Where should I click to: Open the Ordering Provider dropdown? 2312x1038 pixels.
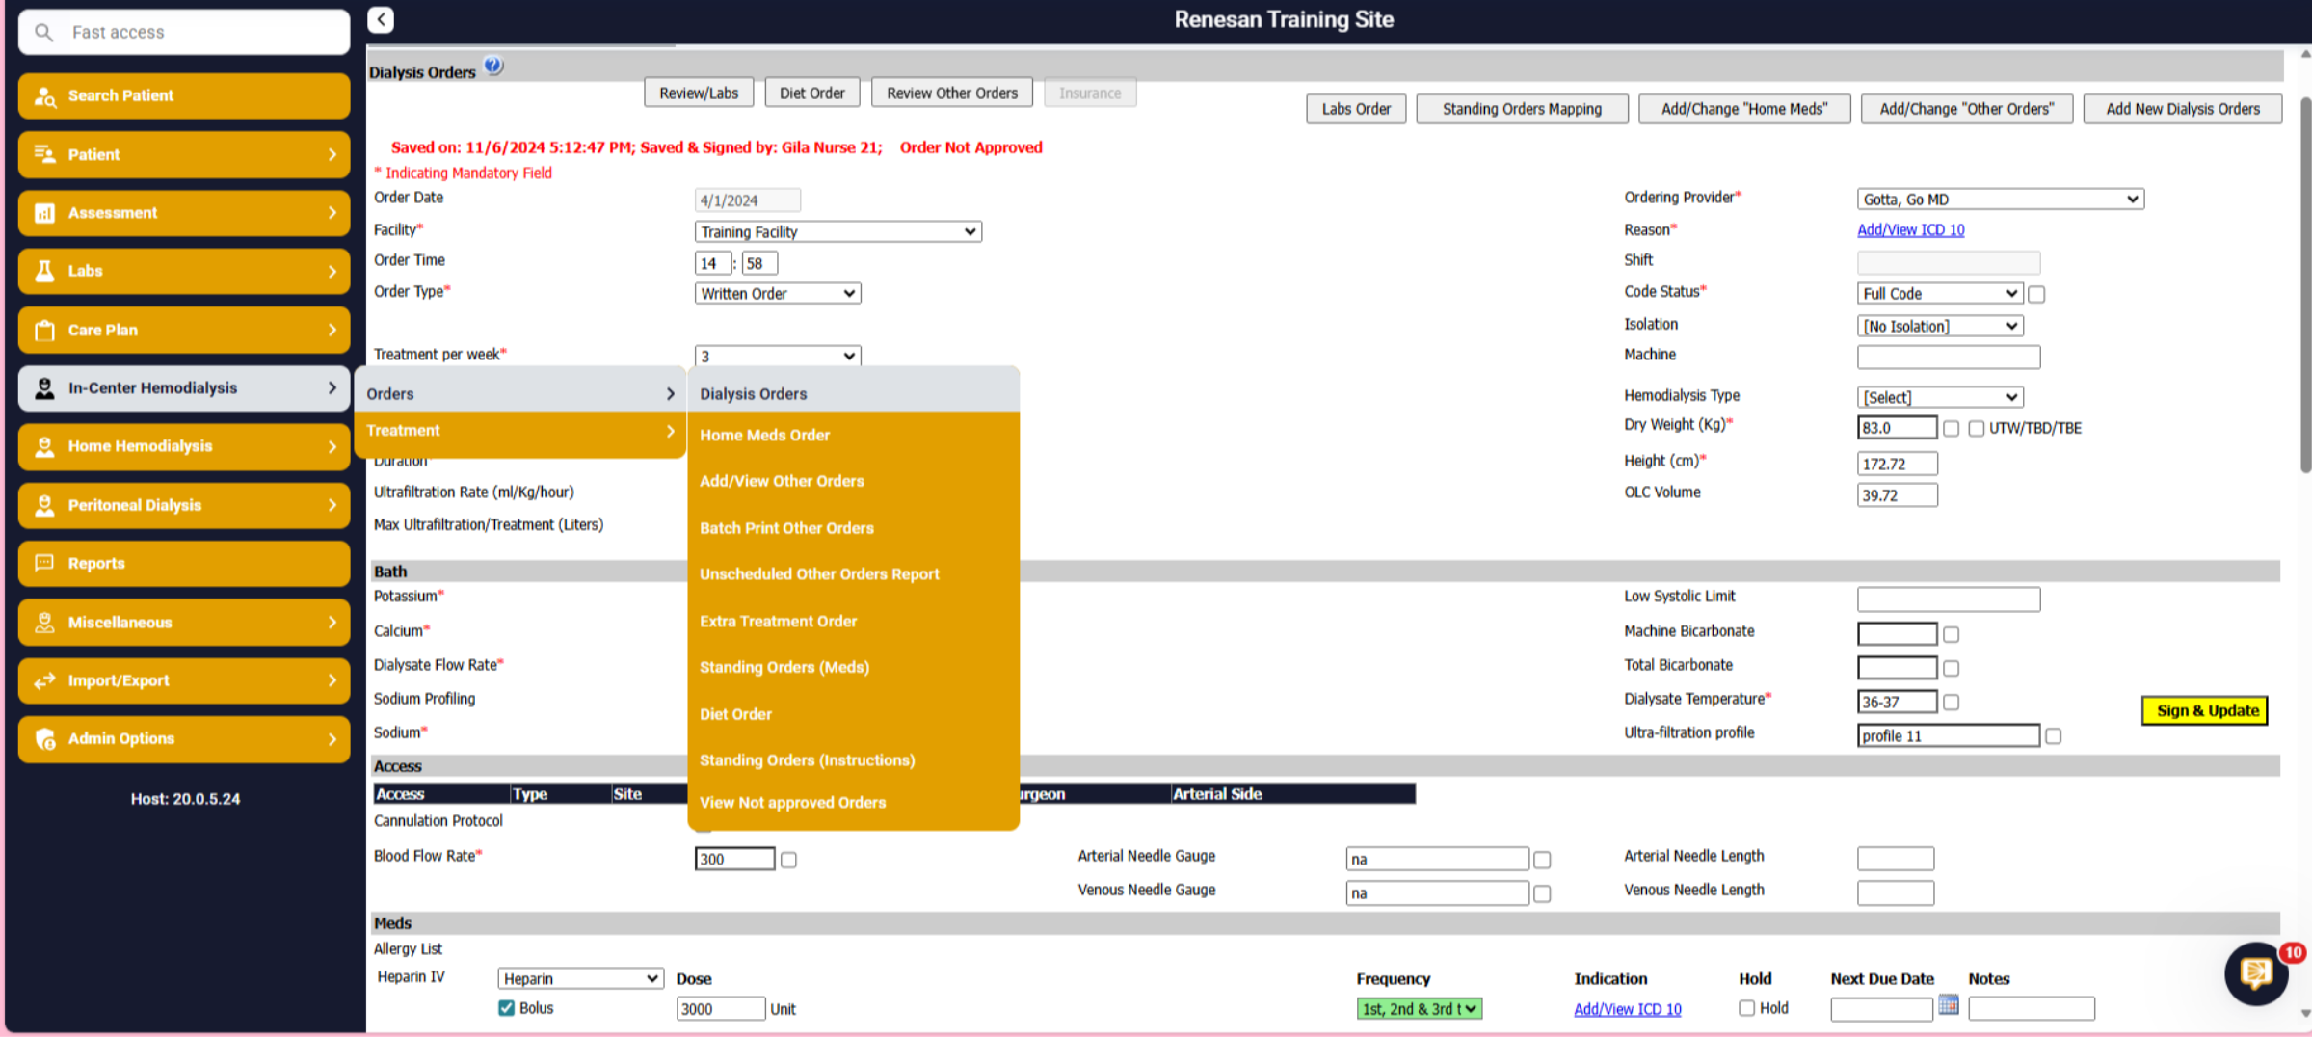[2000, 200]
